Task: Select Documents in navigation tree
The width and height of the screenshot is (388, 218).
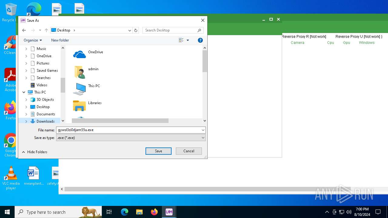Action: coord(46,114)
